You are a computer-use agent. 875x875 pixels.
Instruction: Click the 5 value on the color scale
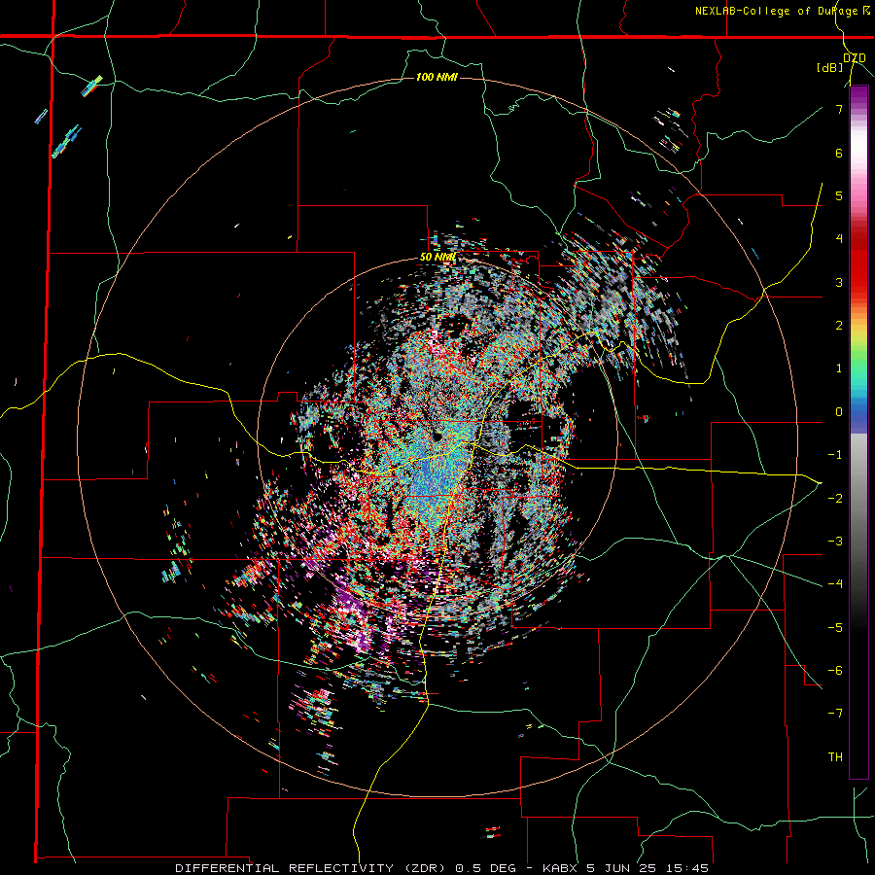coord(839,195)
